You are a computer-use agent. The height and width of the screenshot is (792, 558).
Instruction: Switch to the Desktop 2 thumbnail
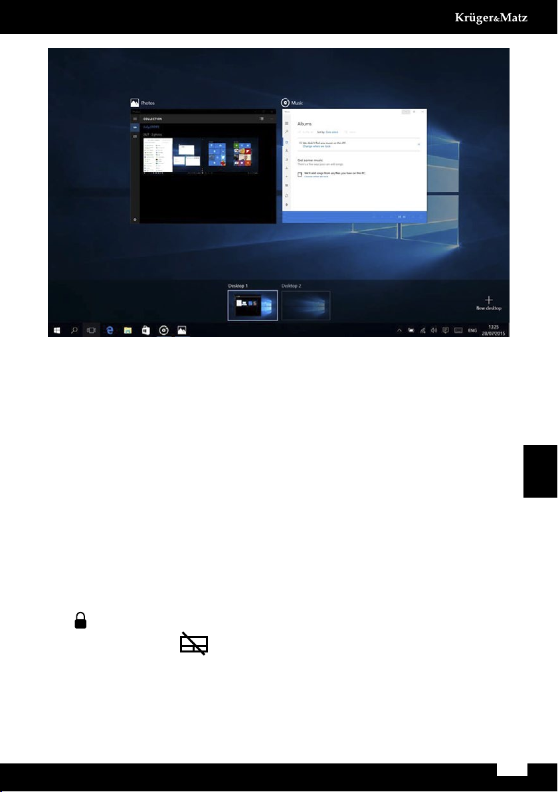tap(306, 305)
